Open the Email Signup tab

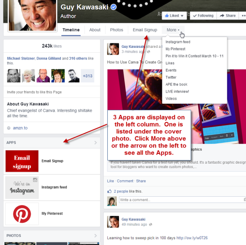[145, 30]
